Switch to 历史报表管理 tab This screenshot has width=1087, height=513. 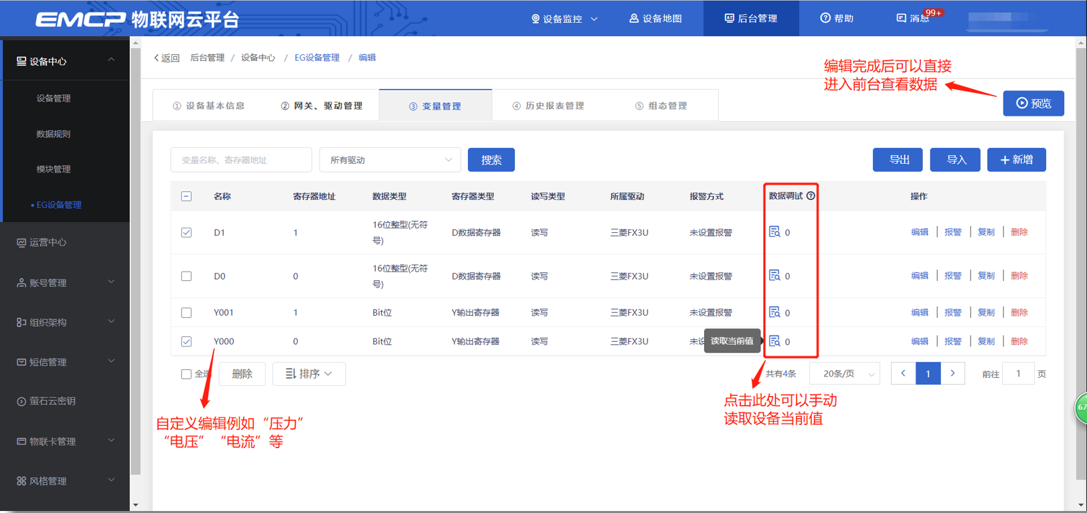point(548,106)
